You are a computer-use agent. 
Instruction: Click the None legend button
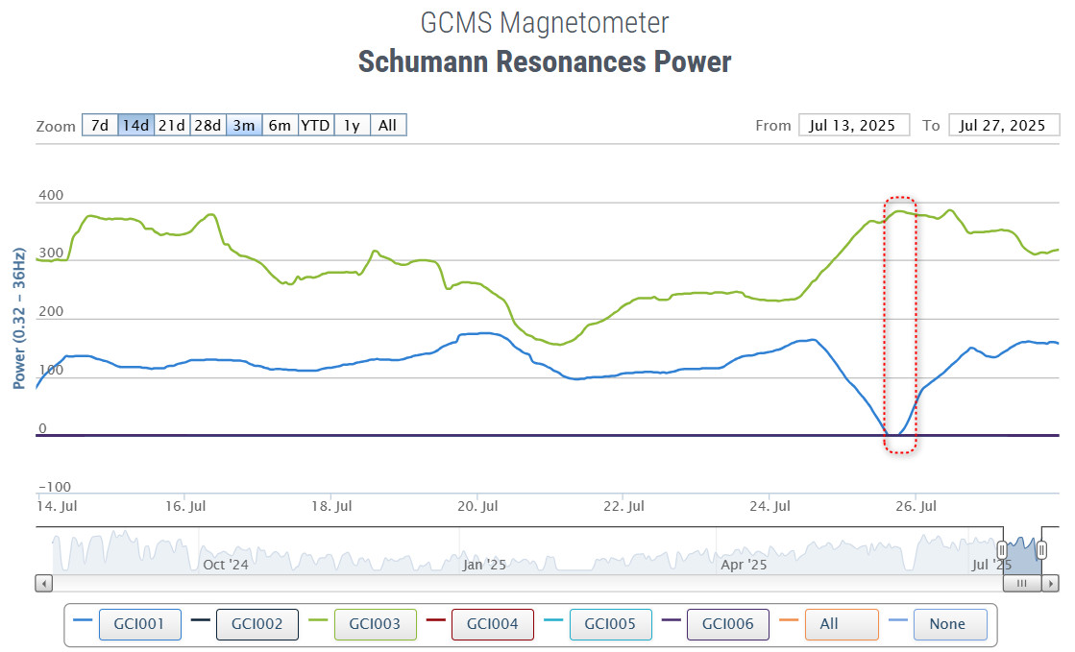pos(949,624)
